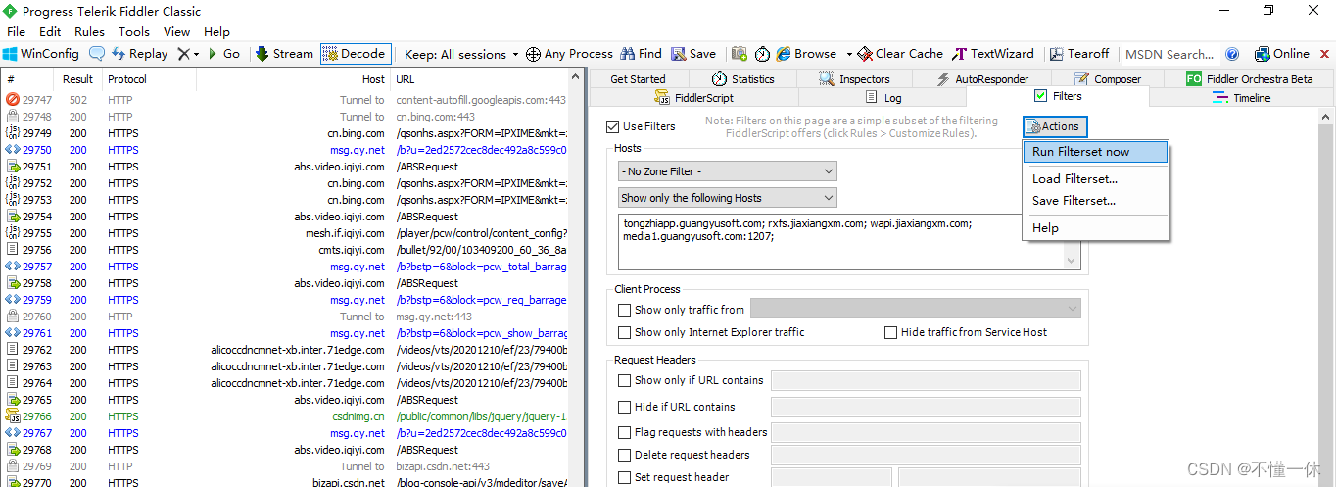Open the FiddlerScript tab

click(x=693, y=98)
